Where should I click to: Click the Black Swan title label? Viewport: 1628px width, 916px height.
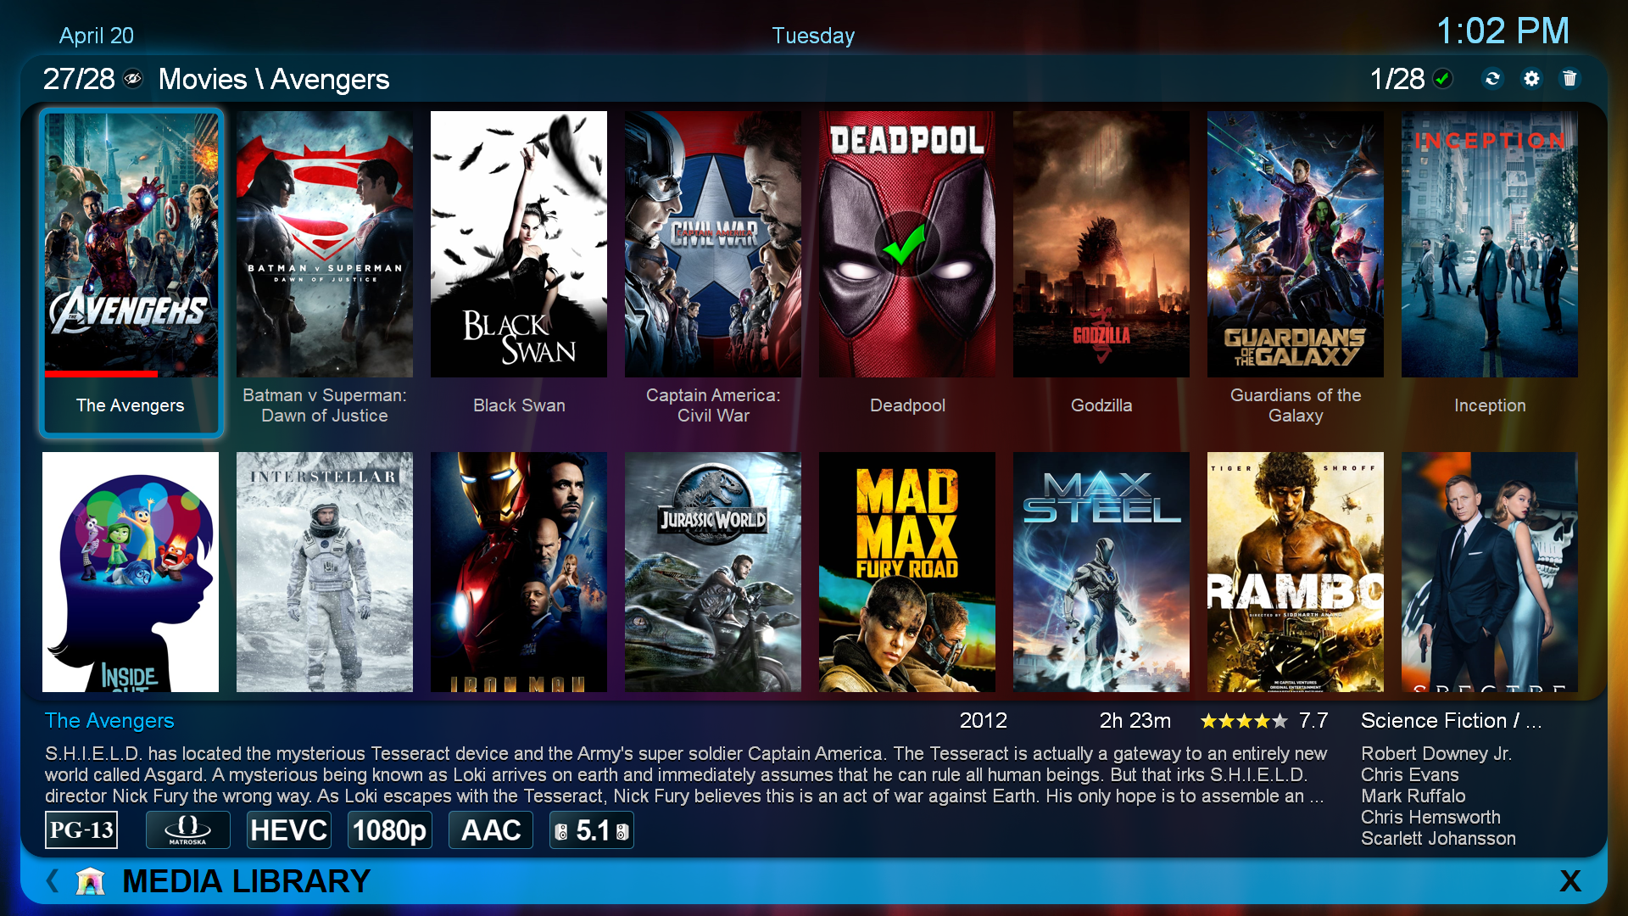[519, 405]
